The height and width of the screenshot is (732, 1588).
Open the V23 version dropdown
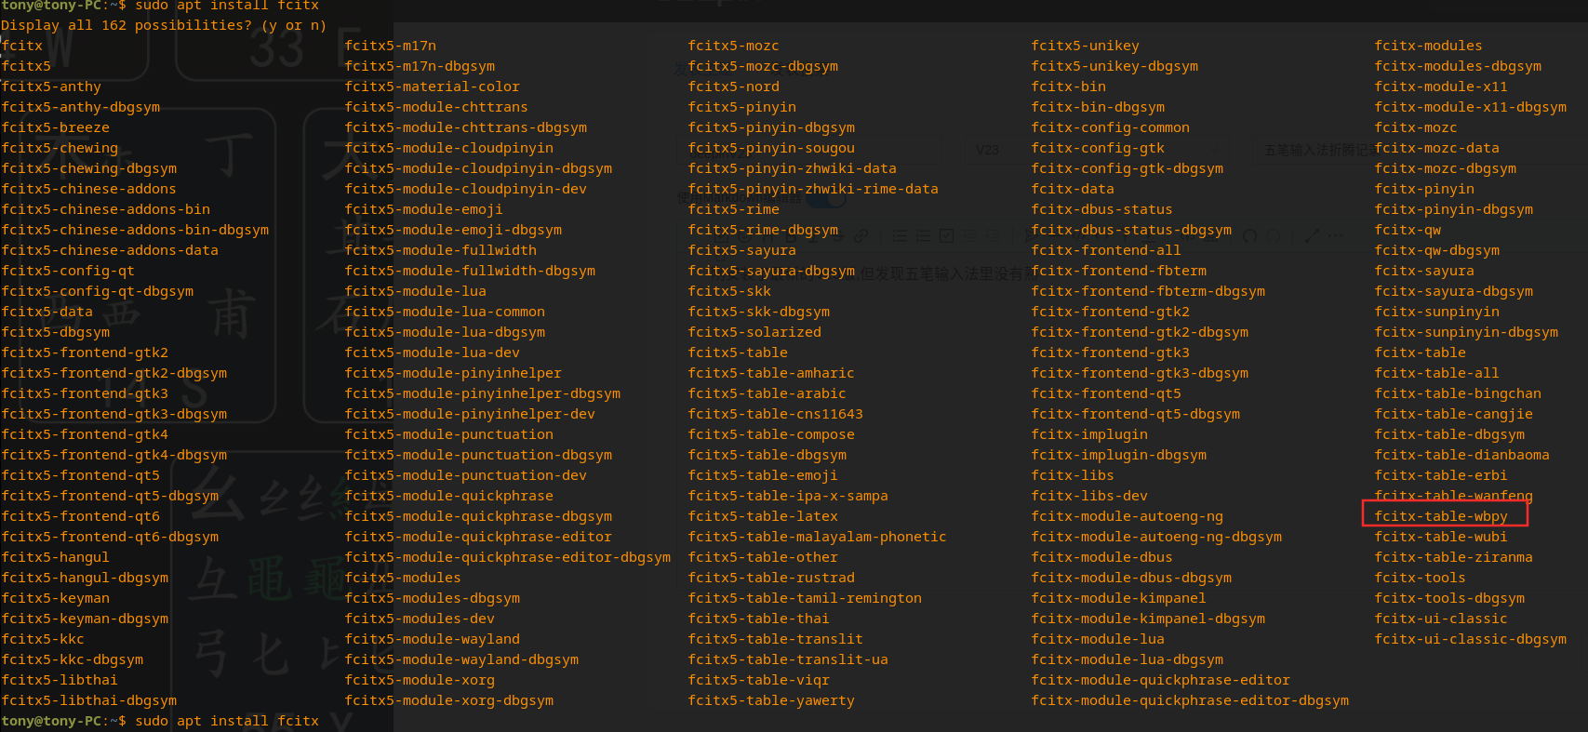[988, 149]
